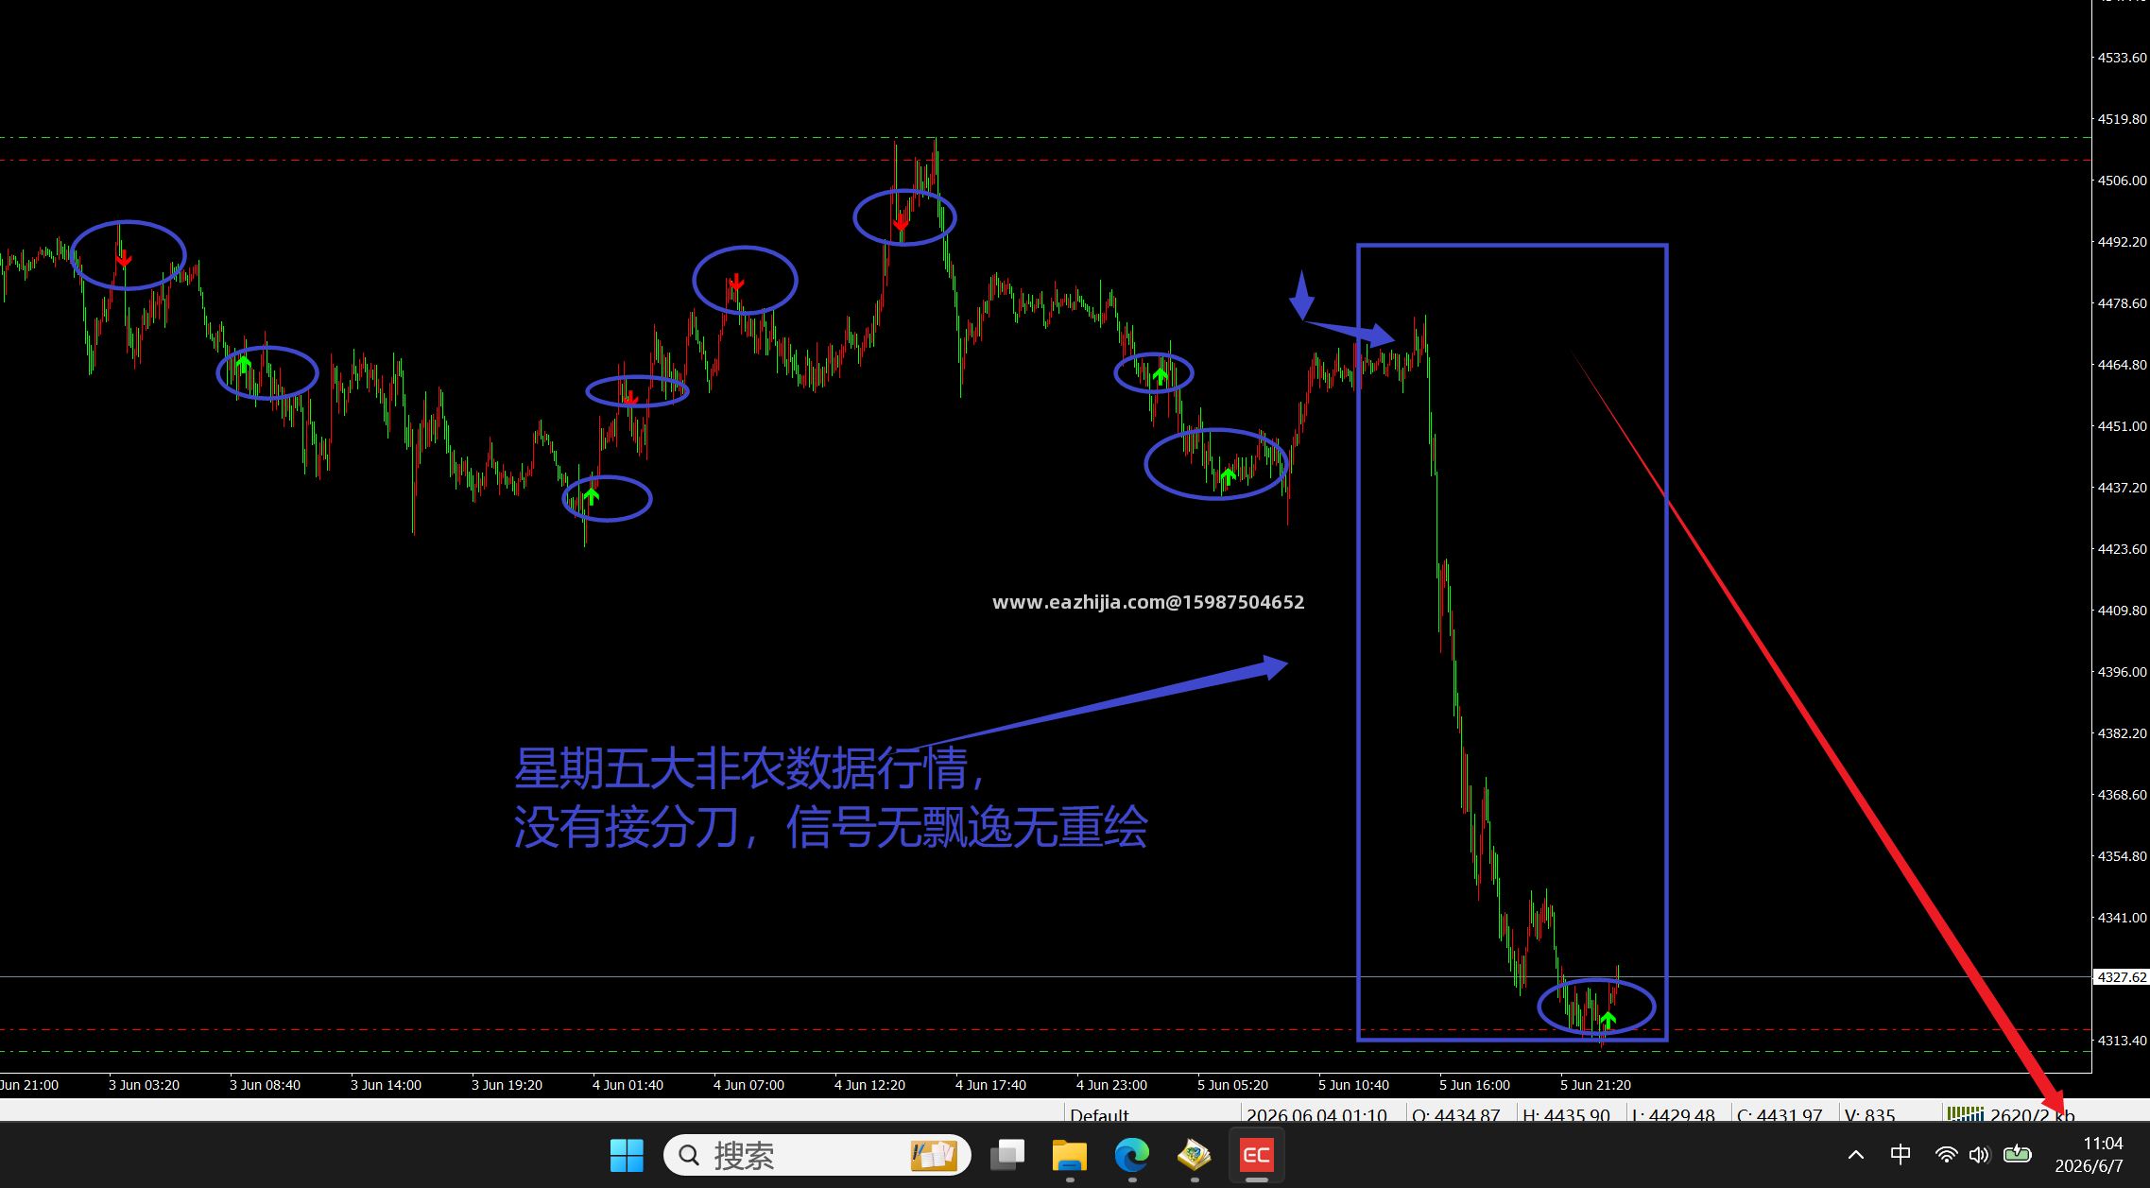Screen dimensions: 2150x1188
Task: Click the 5 Jun 16:00 time label
Action: (x=1474, y=1085)
